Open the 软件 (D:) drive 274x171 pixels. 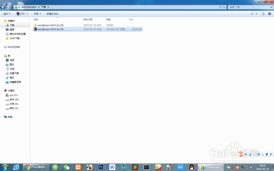click(x=14, y=100)
